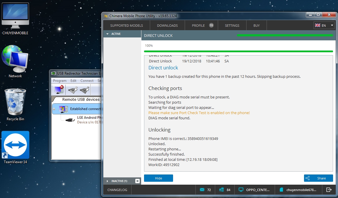Open the Changelog in the bottom bar

[x=117, y=190]
